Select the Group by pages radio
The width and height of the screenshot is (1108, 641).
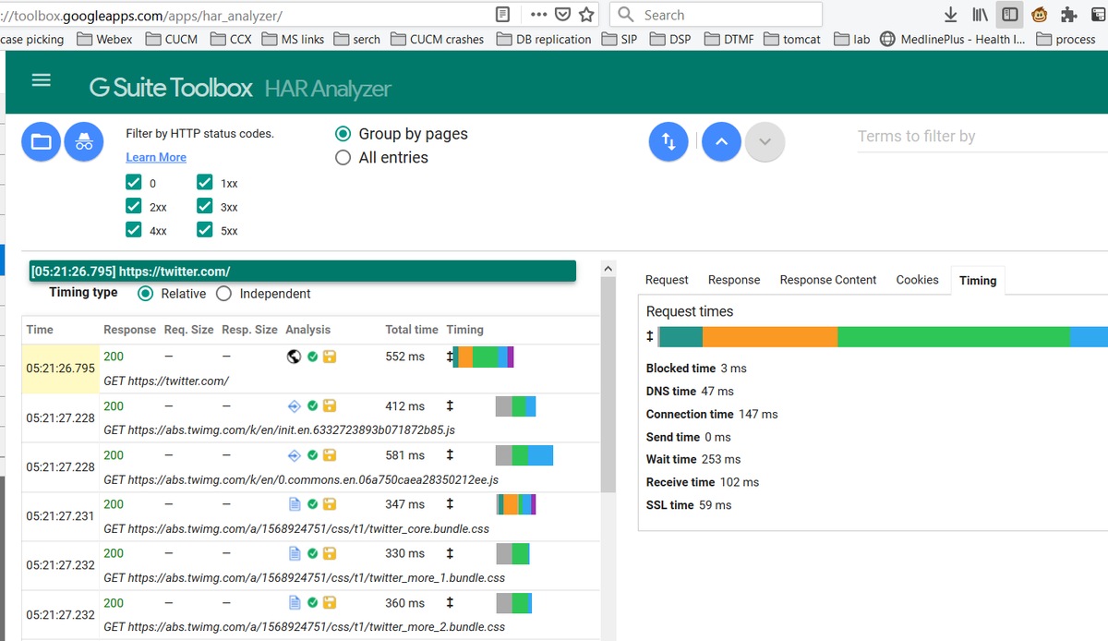343,134
